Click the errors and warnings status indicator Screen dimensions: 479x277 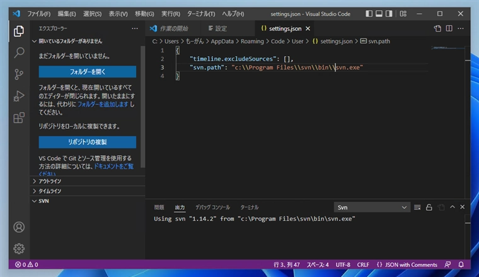pos(26,264)
